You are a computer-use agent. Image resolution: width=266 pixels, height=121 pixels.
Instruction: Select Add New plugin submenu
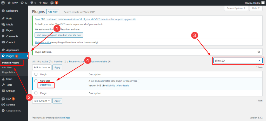click(x=7, y=67)
